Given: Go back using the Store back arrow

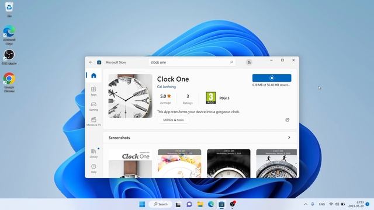Looking at the screenshot, I should pos(91,62).
